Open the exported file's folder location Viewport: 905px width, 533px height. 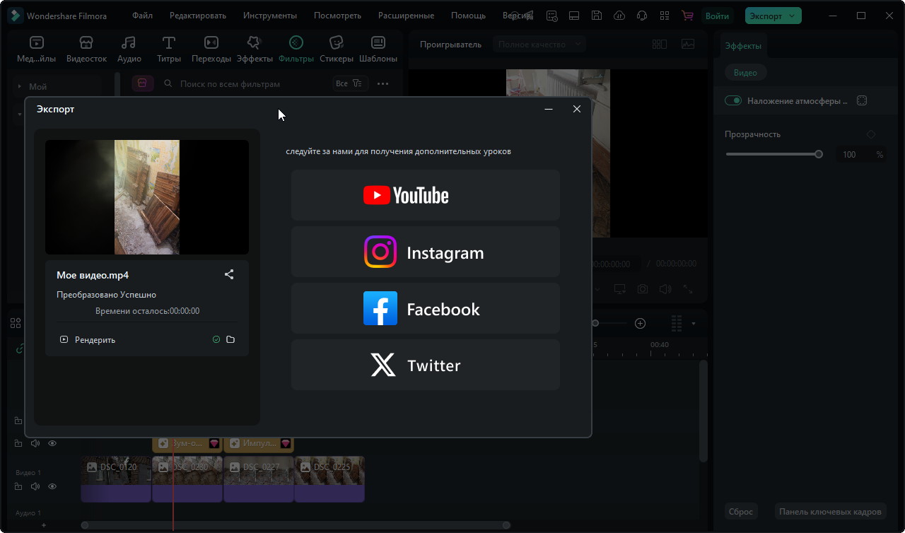(230, 340)
